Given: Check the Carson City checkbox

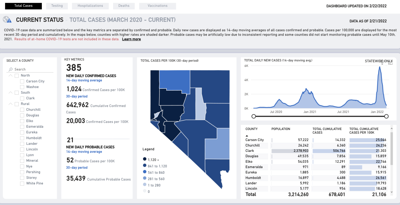Looking at the screenshot, I should [22, 81].
